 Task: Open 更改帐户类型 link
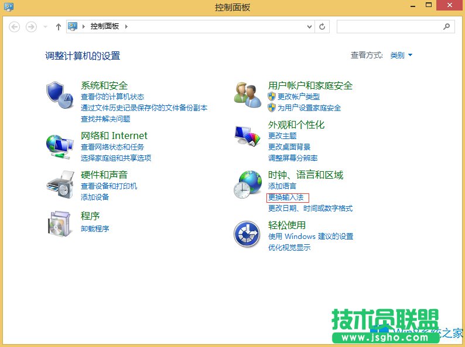[298, 96]
